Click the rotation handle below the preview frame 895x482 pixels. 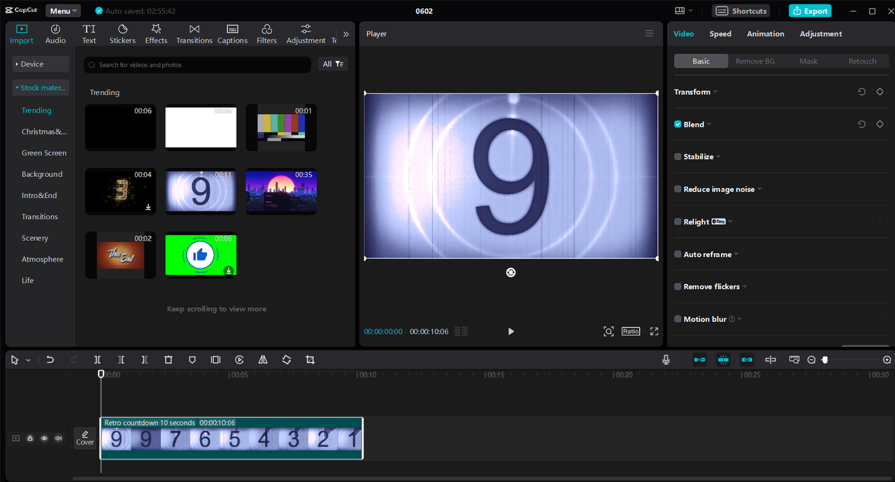pos(510,272)
